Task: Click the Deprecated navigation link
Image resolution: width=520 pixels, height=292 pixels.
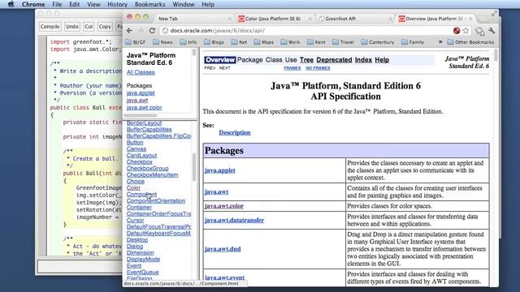Action: coord(334,60)
